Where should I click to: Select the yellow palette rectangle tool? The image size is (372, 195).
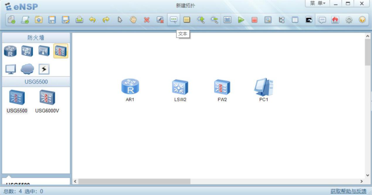point(187,20)
